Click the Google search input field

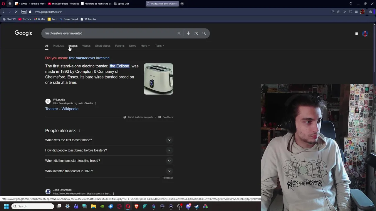109,33
